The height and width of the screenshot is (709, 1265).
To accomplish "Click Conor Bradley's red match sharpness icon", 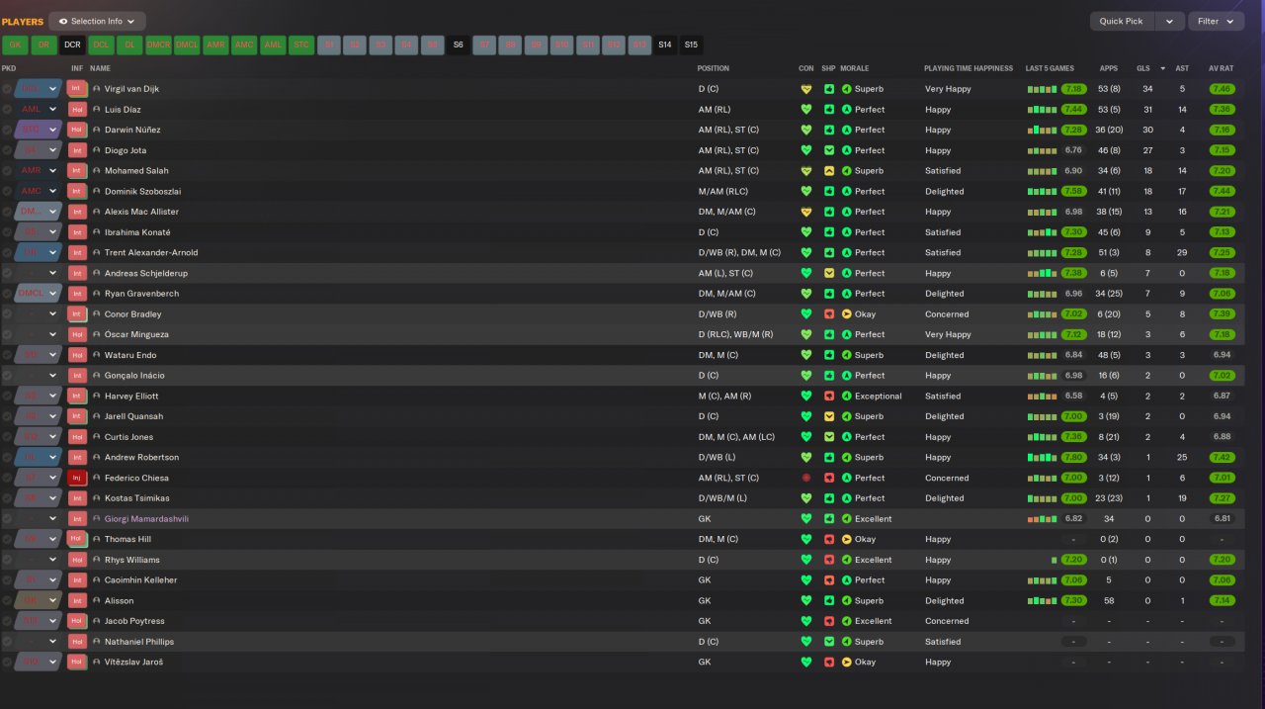I will click(828, 314).
